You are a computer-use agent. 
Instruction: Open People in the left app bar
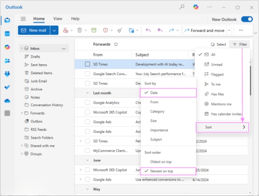click(x=7, y=61)
